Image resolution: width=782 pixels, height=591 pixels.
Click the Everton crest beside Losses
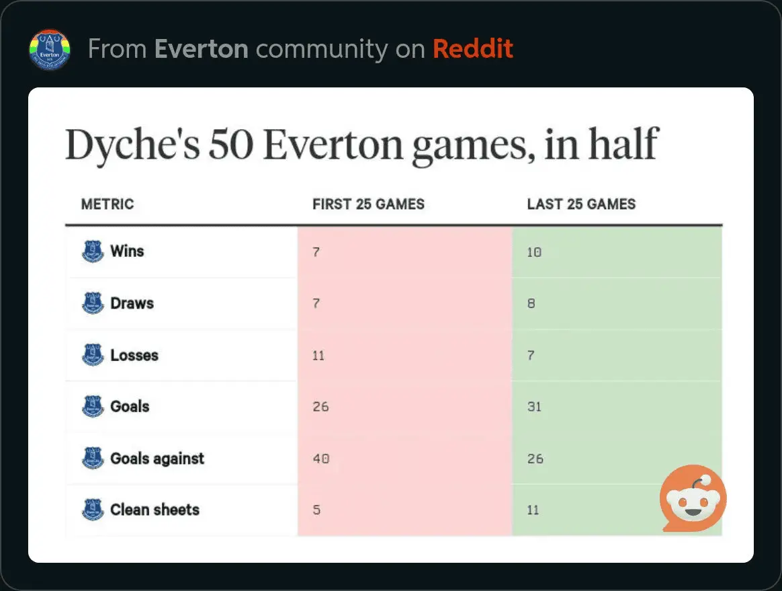[93, 355]
